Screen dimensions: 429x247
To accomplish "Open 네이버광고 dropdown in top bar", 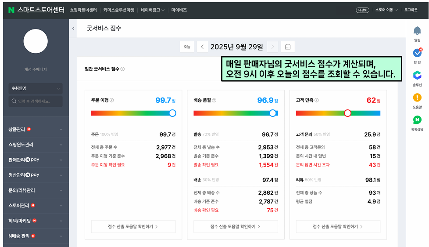I will point(153,10).
